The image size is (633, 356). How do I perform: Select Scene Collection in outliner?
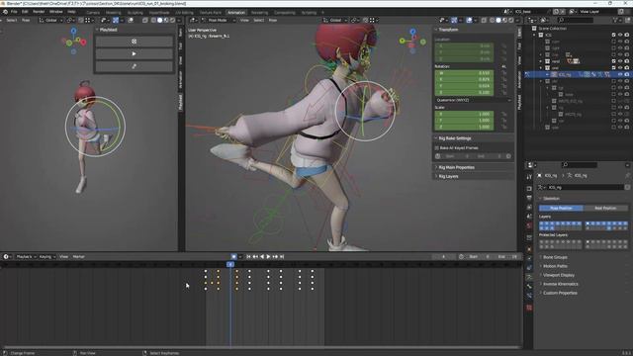pyautogui.click(x=552, y=29)
